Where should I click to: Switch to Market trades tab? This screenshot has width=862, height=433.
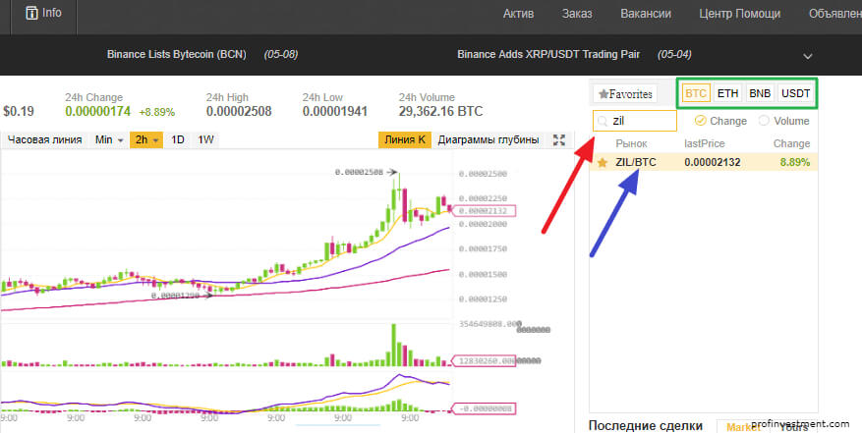pyautogui.click(x=743, y=427)
